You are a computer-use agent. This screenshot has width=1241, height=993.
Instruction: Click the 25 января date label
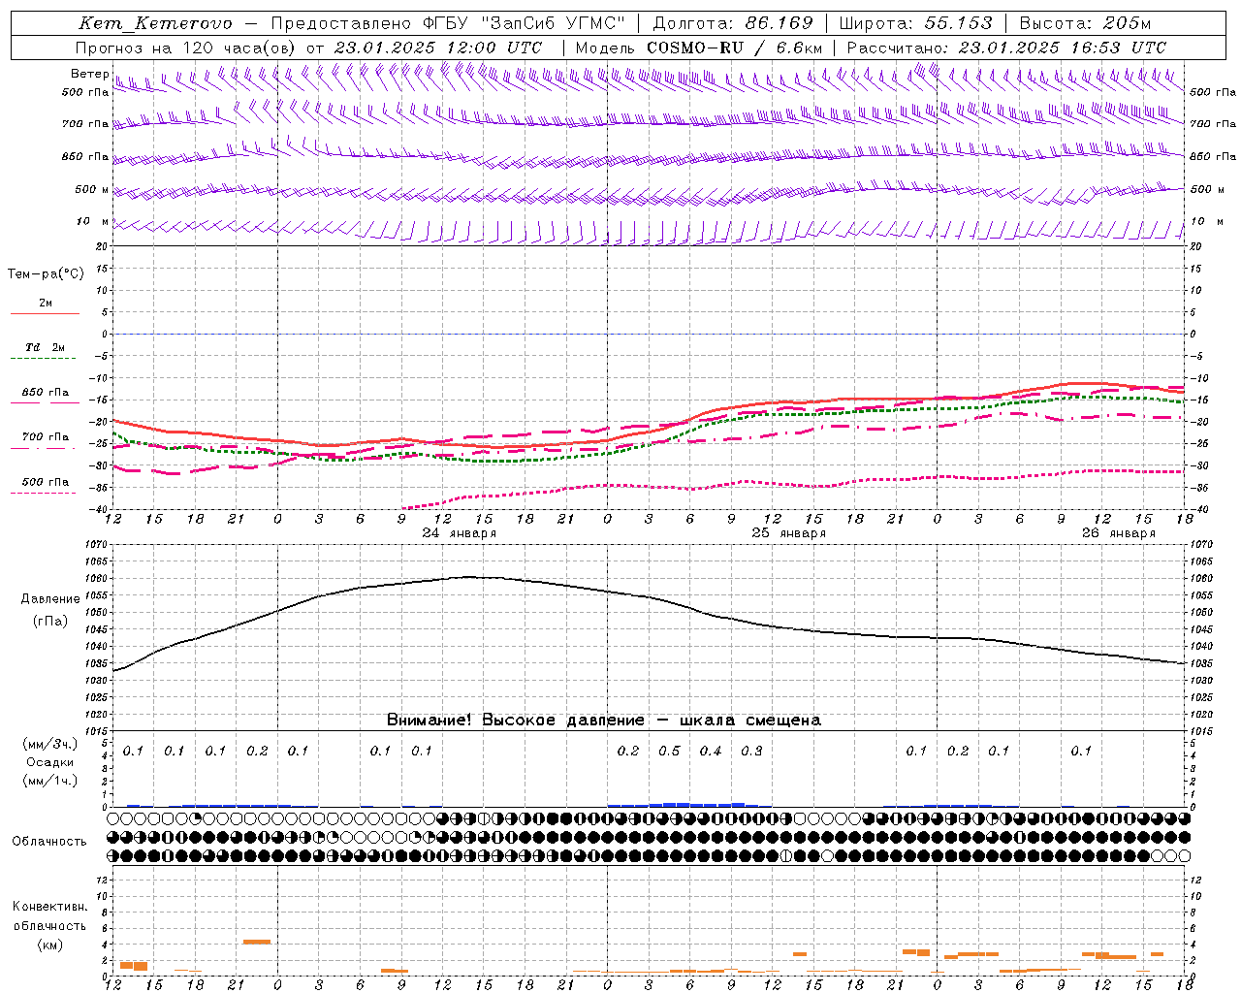[x=788, y=533]
